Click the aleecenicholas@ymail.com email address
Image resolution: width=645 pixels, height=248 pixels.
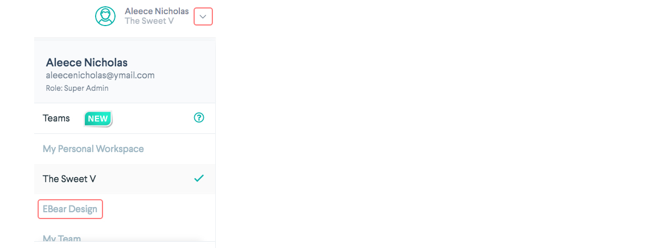(x=100, y=75)
